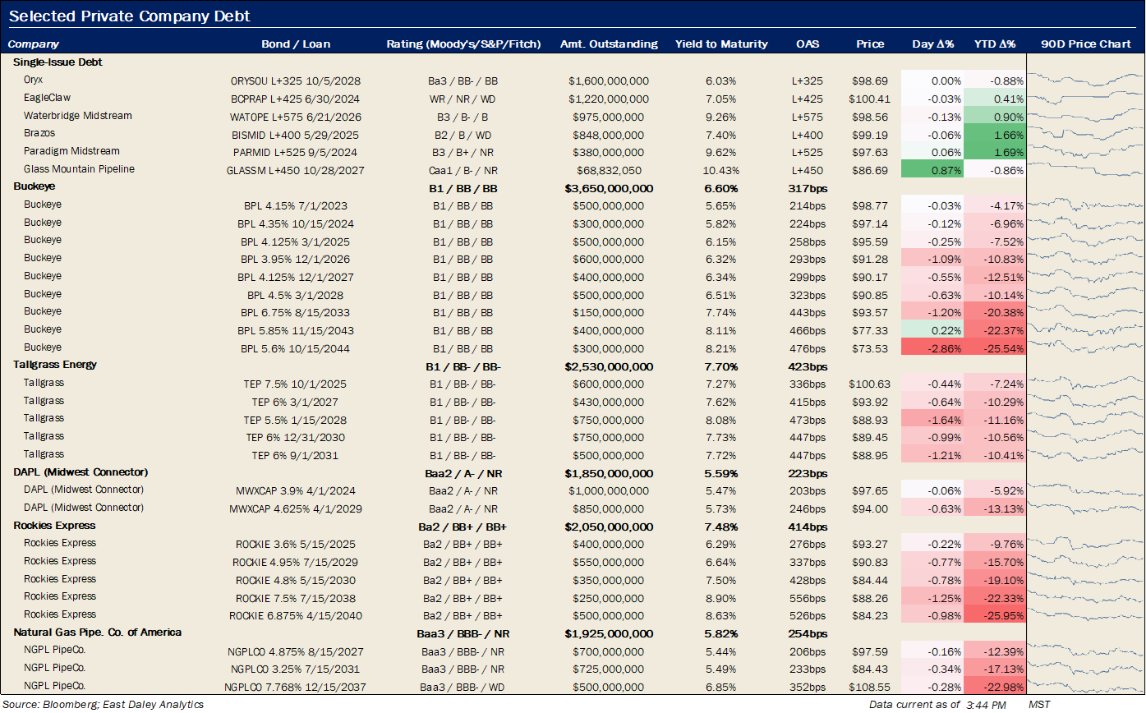Image resolution: width=1146 pixels, height=713 pixels.
Task: Click the Yield to Maturity header
Action: [721, 44]
